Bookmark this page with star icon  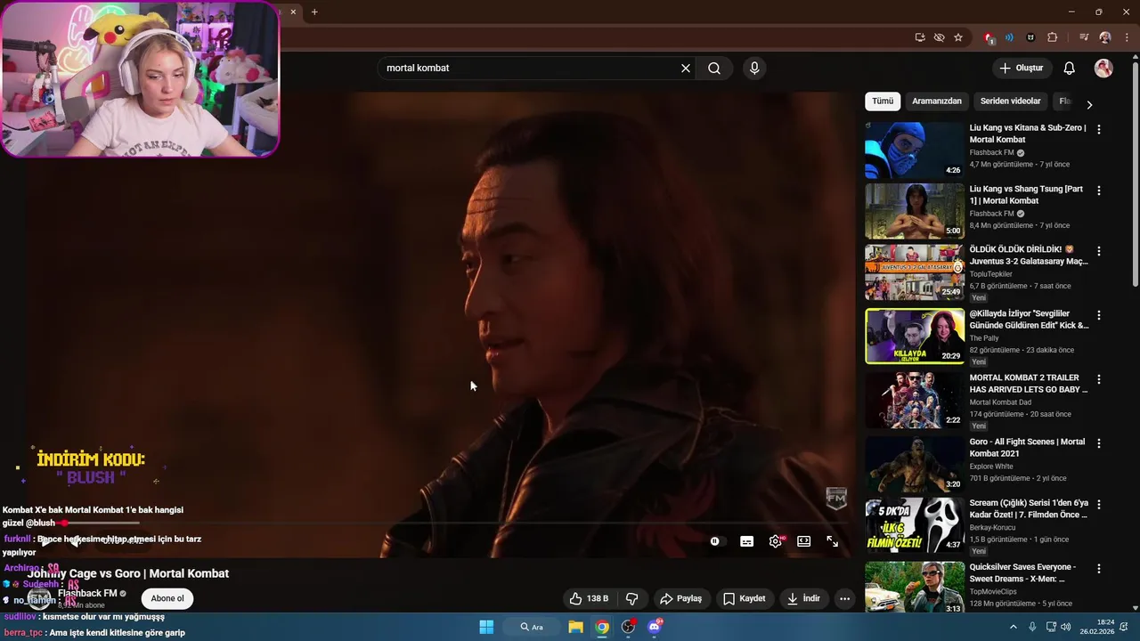point(958,37)
